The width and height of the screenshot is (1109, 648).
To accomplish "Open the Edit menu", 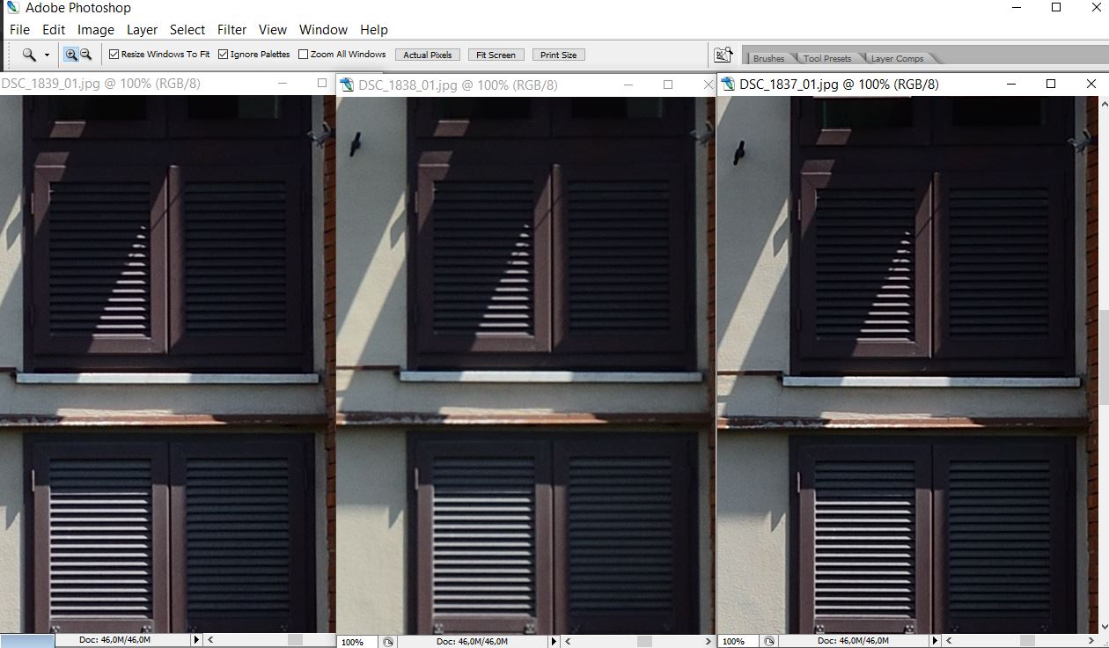I will point(54,29).
